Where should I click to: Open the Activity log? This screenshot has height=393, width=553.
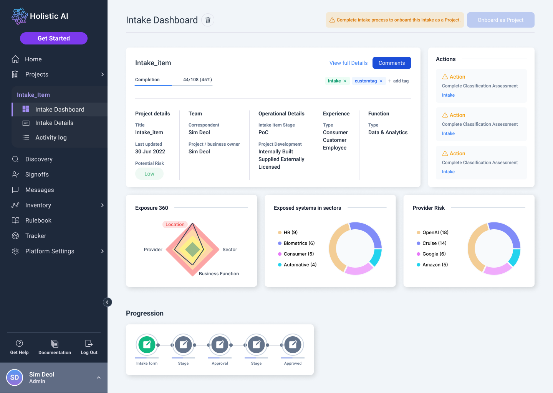coord(51,138)
